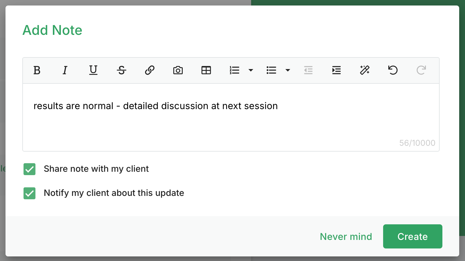Use the magic wand formatting tool
Screen dimensions: 465x261
(x=365, y=70)
